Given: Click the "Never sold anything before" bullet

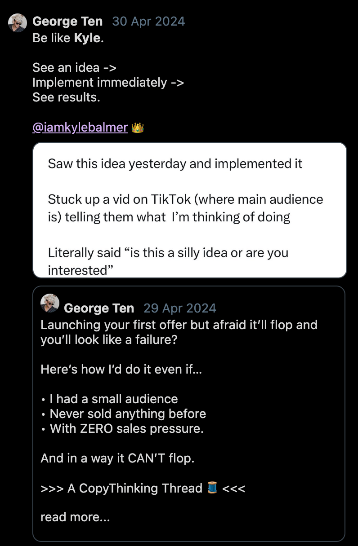Looking at the screenshot, I should click(128, 414).
